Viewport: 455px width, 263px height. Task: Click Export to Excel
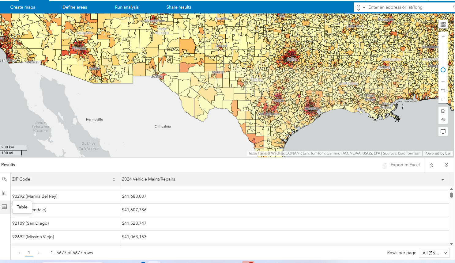pyautogui.click(x=401, y=165)
